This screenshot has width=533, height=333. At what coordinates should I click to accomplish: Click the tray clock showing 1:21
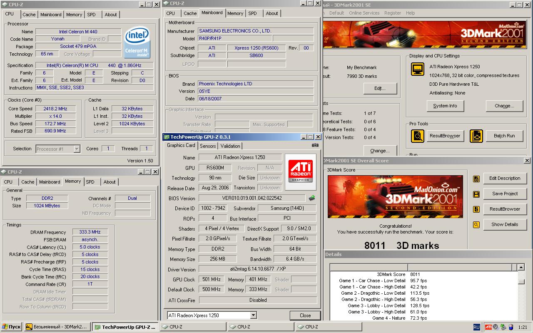point(523,328)
